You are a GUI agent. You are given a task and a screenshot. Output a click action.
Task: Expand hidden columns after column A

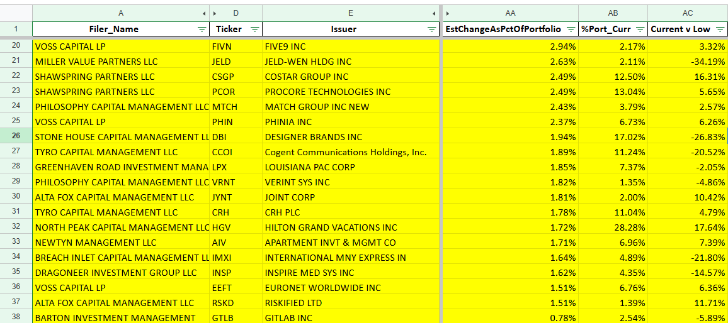point(205,13)
